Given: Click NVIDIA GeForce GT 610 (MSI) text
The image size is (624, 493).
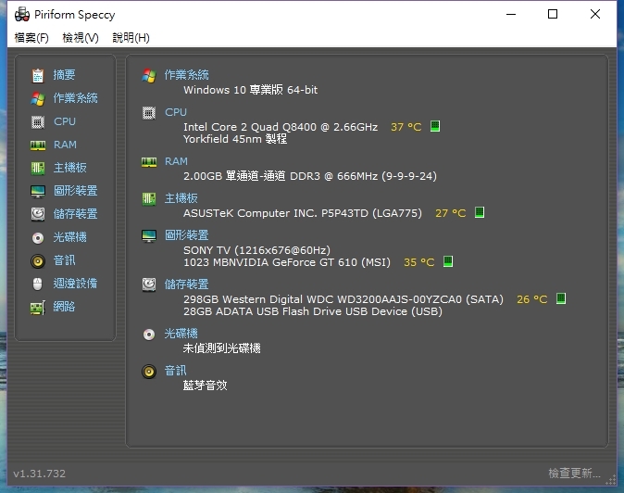Looking at the screenshot, I should [287, 262].
